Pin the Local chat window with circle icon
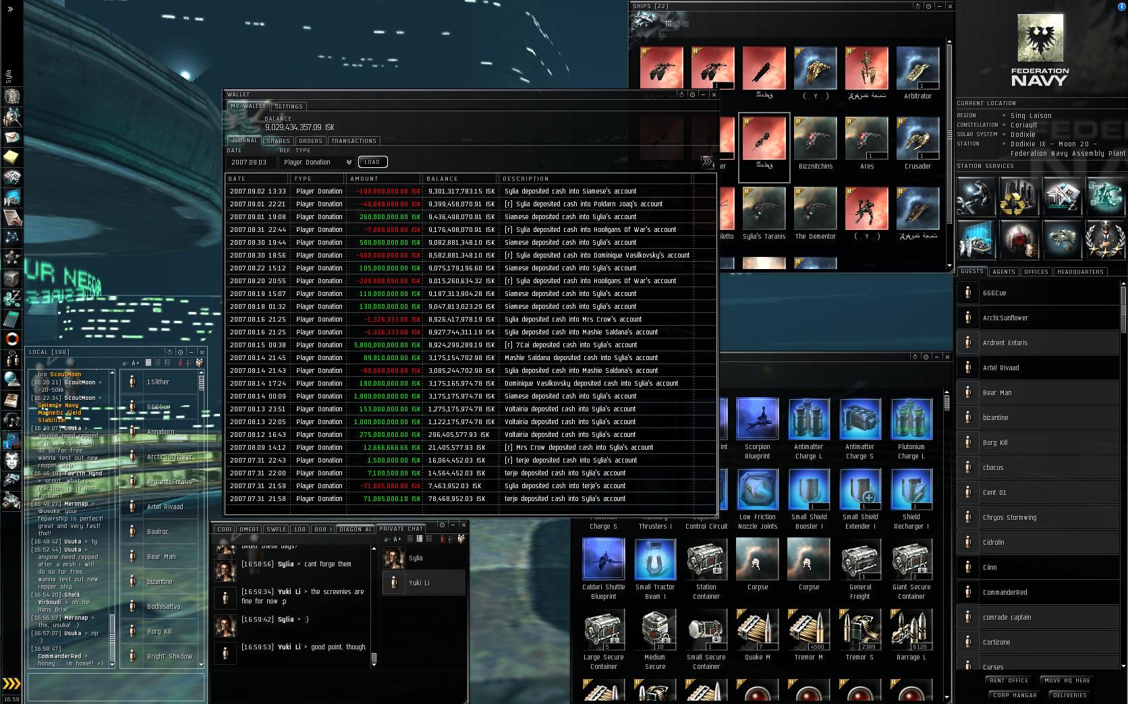Viewport: 1128px width, 704px height. pos(180,352)
